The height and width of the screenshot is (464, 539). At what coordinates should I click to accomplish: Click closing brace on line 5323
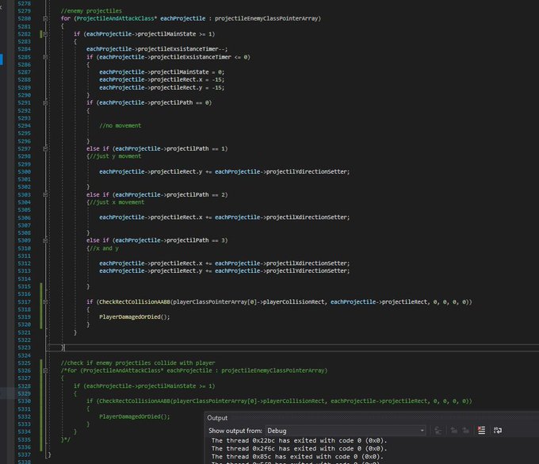tap(63, 347)
